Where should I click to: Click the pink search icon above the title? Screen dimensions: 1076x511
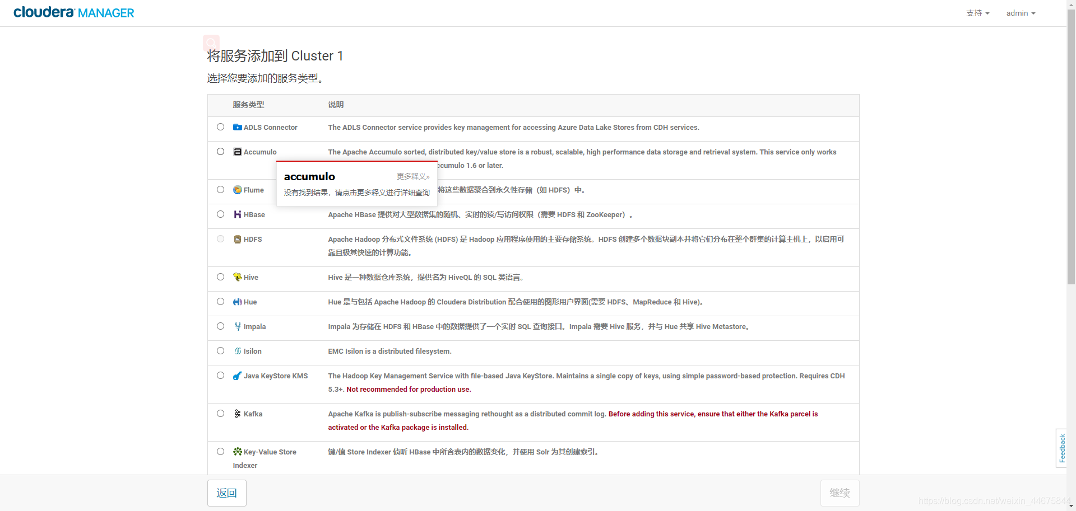click(211, 43)
